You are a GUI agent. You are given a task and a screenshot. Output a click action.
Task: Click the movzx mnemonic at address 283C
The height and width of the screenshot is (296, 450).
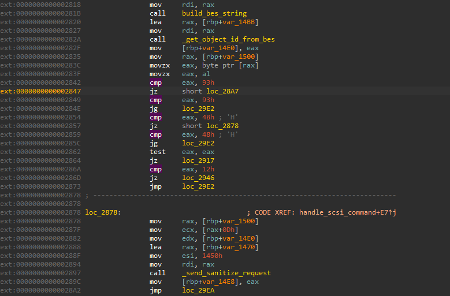(159, 65)
